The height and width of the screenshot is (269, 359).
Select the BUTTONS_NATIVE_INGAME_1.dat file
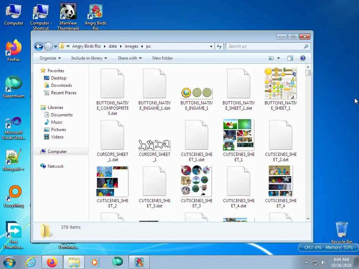(155, 90)
